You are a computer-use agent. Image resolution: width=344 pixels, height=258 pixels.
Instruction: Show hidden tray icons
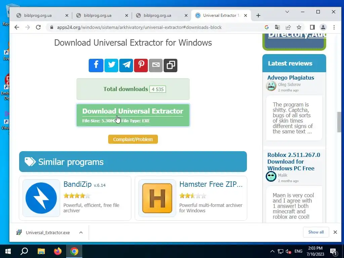pos(272,251)
